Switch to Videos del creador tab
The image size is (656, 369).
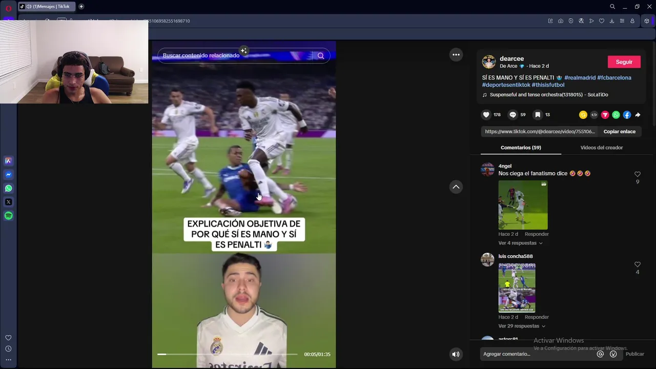click(601, 148)
